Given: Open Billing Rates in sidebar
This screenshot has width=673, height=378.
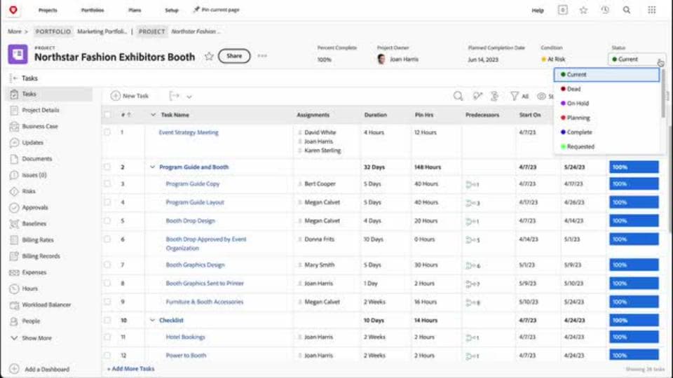Looking at the screenshot, I should (x=38, y=240).
